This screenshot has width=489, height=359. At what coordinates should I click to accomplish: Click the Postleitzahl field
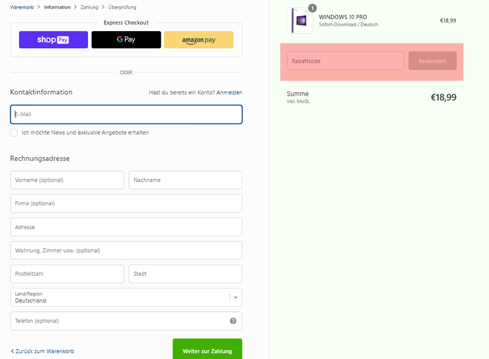67,274
